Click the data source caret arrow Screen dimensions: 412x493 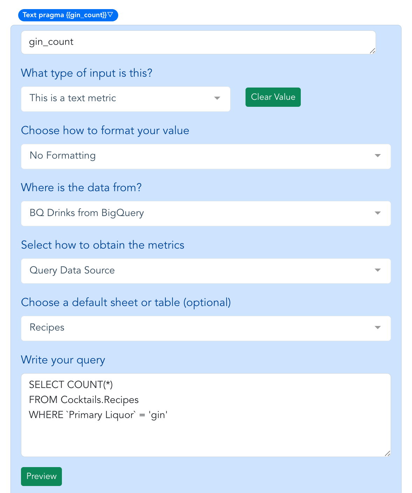click(377, 213)
